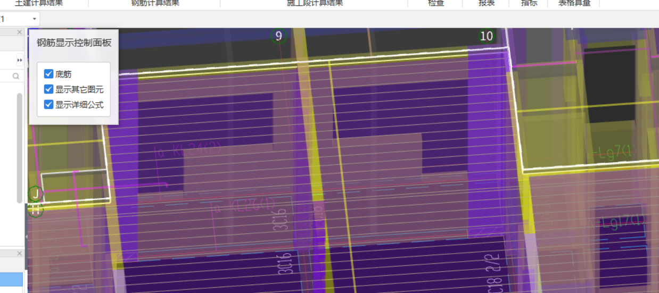
Task: Click the 钢筋显示控制面板 panel title
Action: tap(74, 43)
